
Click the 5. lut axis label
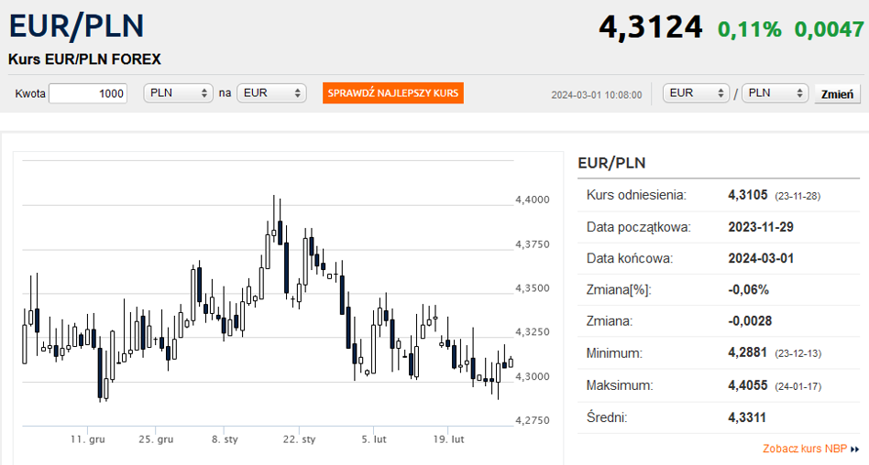(374, 439)
